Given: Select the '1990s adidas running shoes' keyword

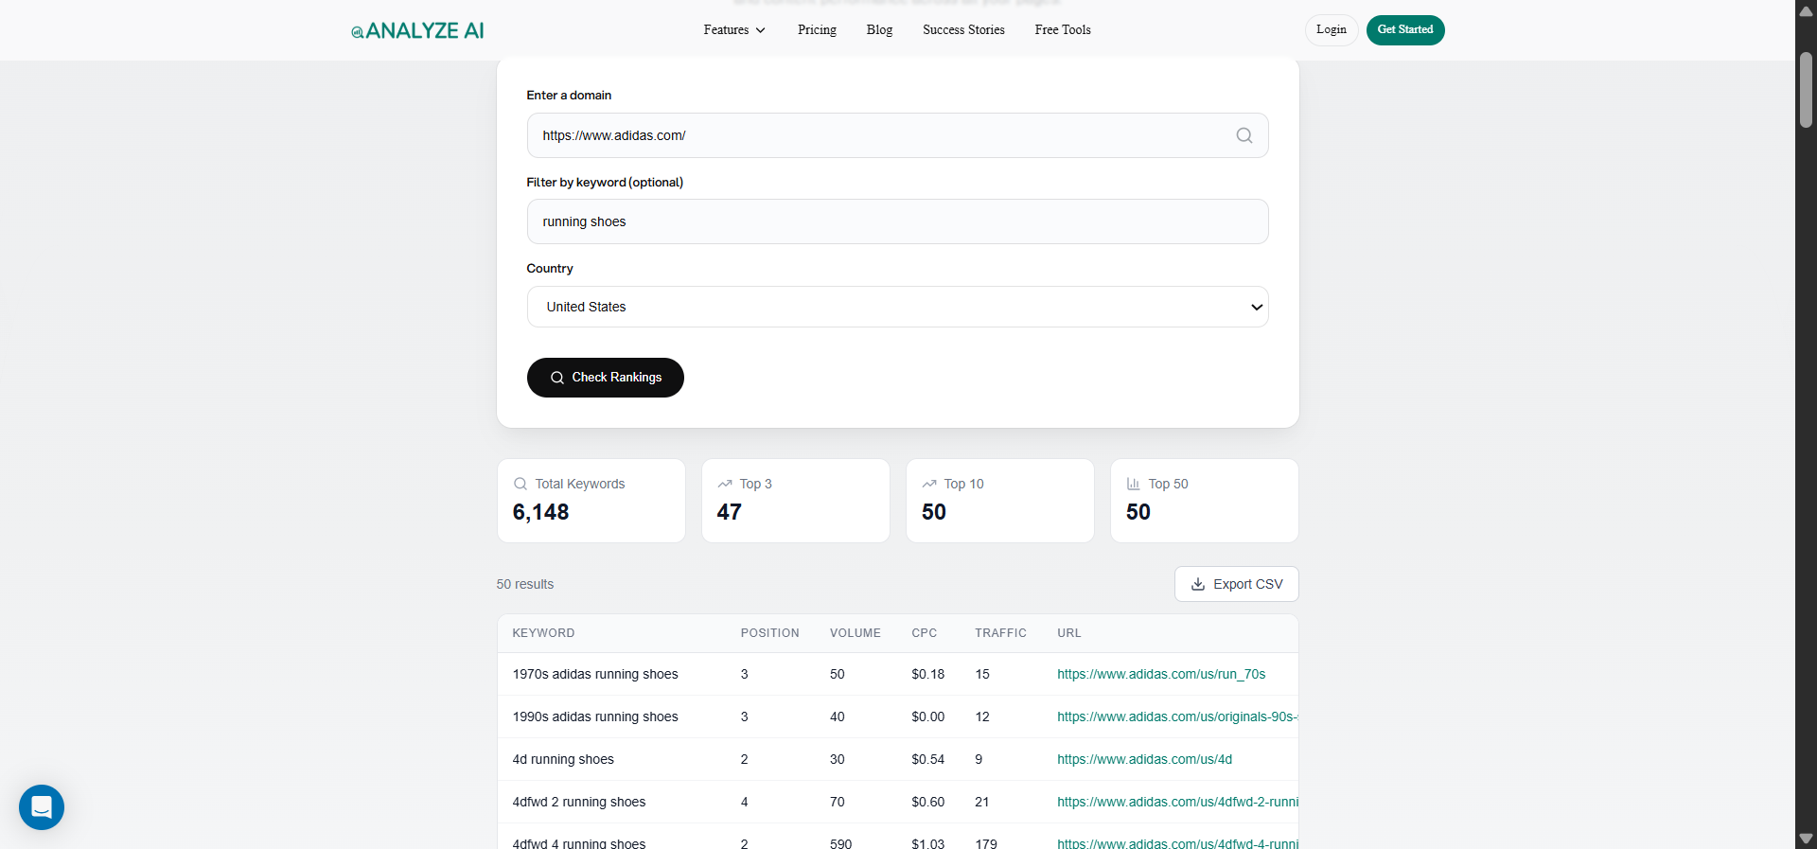Looking at the screenshot, I should point(595,716).
